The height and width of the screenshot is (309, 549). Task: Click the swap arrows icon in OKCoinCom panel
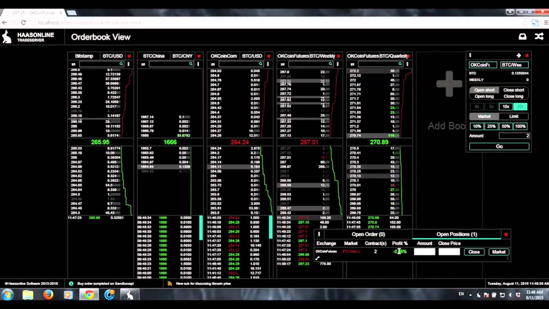click(213, 64)
